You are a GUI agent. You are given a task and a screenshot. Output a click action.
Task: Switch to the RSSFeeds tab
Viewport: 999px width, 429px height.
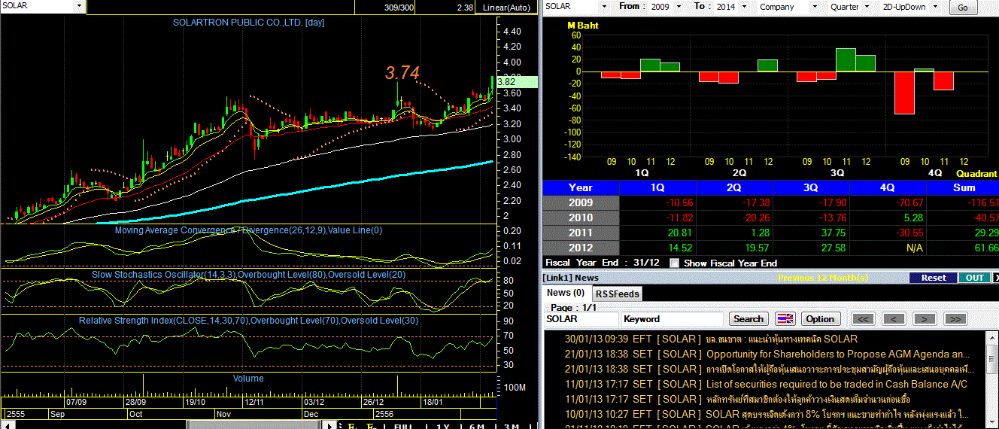[617, 294]
